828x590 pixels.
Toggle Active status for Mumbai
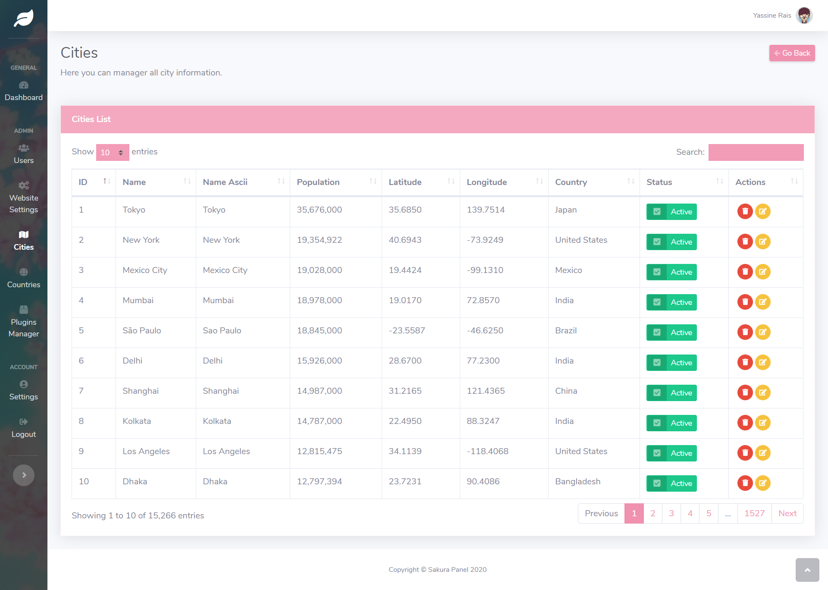(x=671, y=302)
